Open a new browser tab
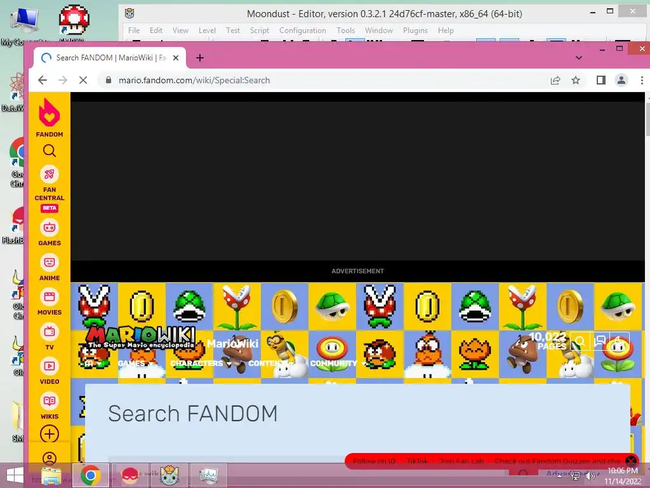 tap(200, 58)
